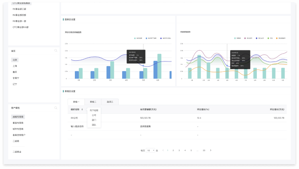Click the search icon in 客户属性 panel
The height and width of the screenshot is (169, 299).
56,108
